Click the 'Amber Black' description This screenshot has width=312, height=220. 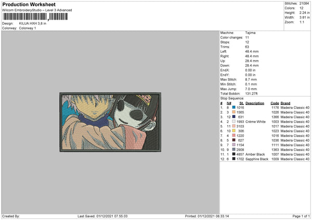[x=255, y=154]
